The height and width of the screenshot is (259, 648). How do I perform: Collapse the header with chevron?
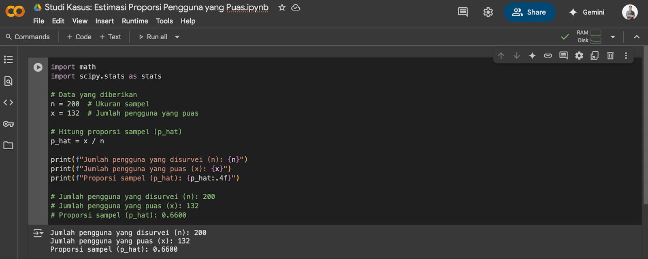click(636, 37)
